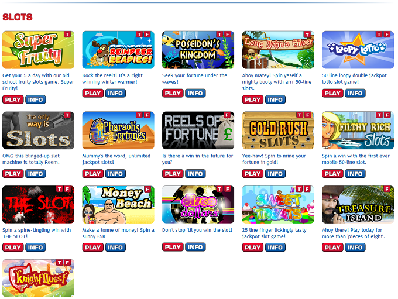Click the T badge on Super Fruity

pos(67,35)
